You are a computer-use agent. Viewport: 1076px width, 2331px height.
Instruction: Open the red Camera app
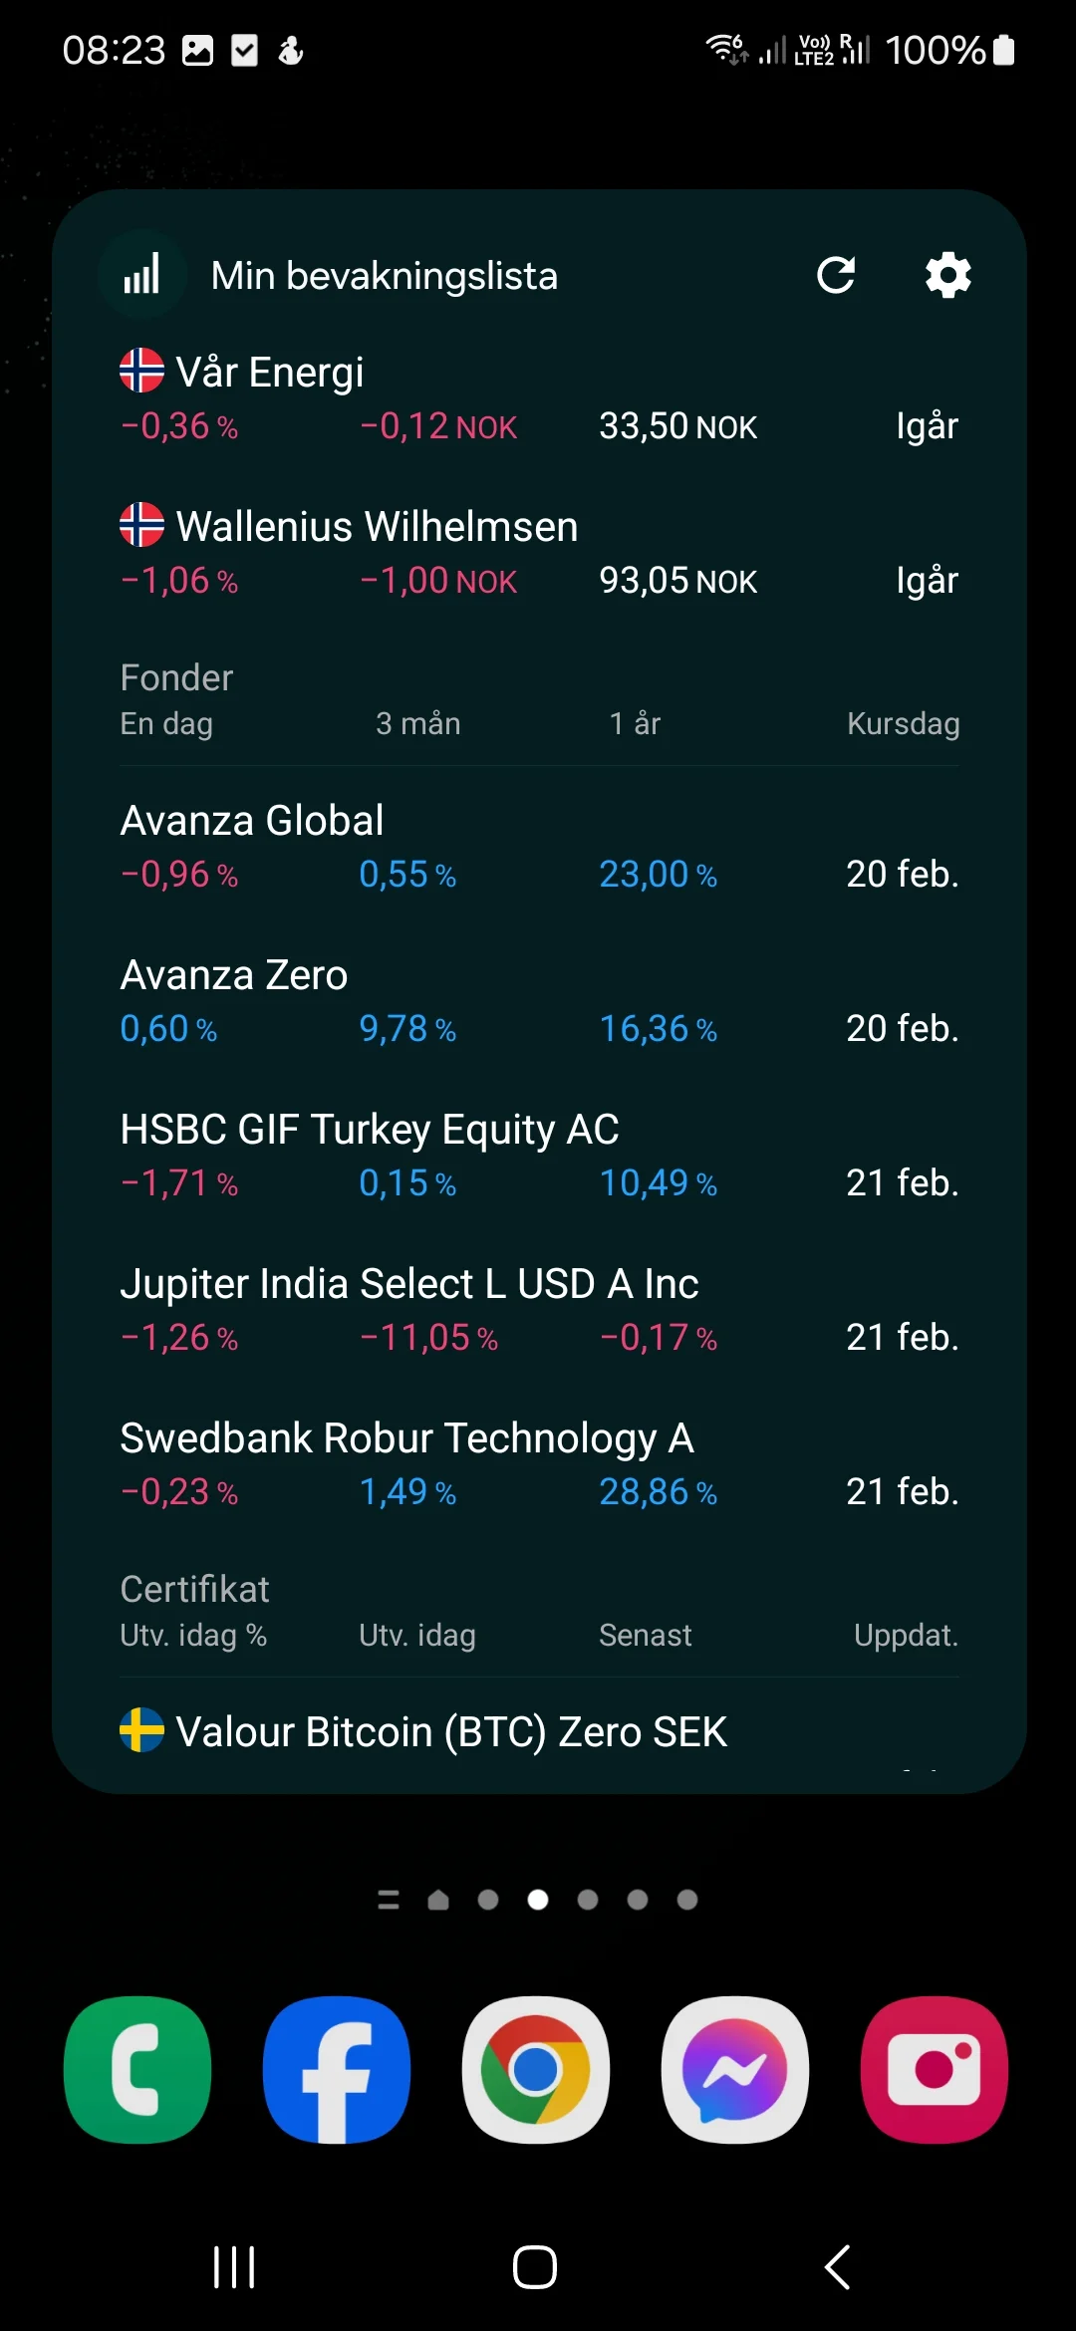(x=935, y=2069)
